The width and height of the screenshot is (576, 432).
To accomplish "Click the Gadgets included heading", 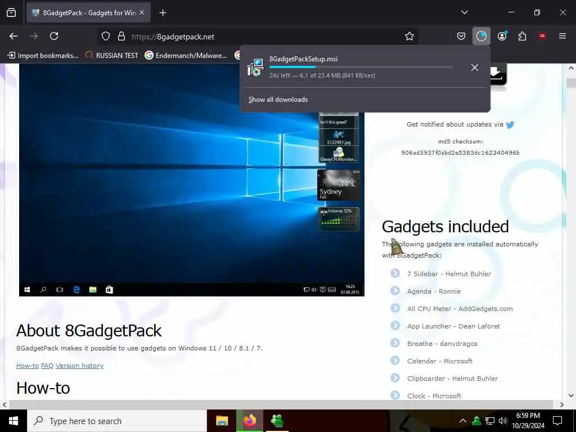I will 445,227.
